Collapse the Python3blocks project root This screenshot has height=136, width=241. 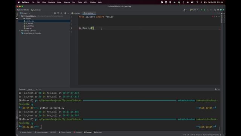20,16
